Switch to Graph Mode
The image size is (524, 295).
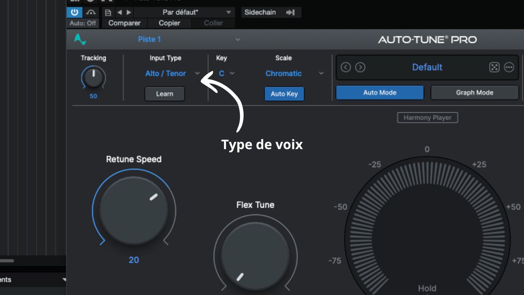click(474, 93)
